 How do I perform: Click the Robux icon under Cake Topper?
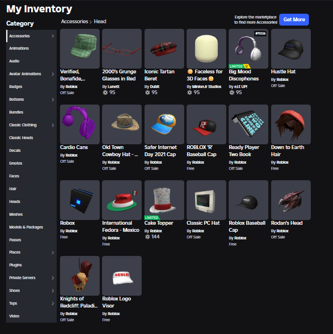pos(147,237)
